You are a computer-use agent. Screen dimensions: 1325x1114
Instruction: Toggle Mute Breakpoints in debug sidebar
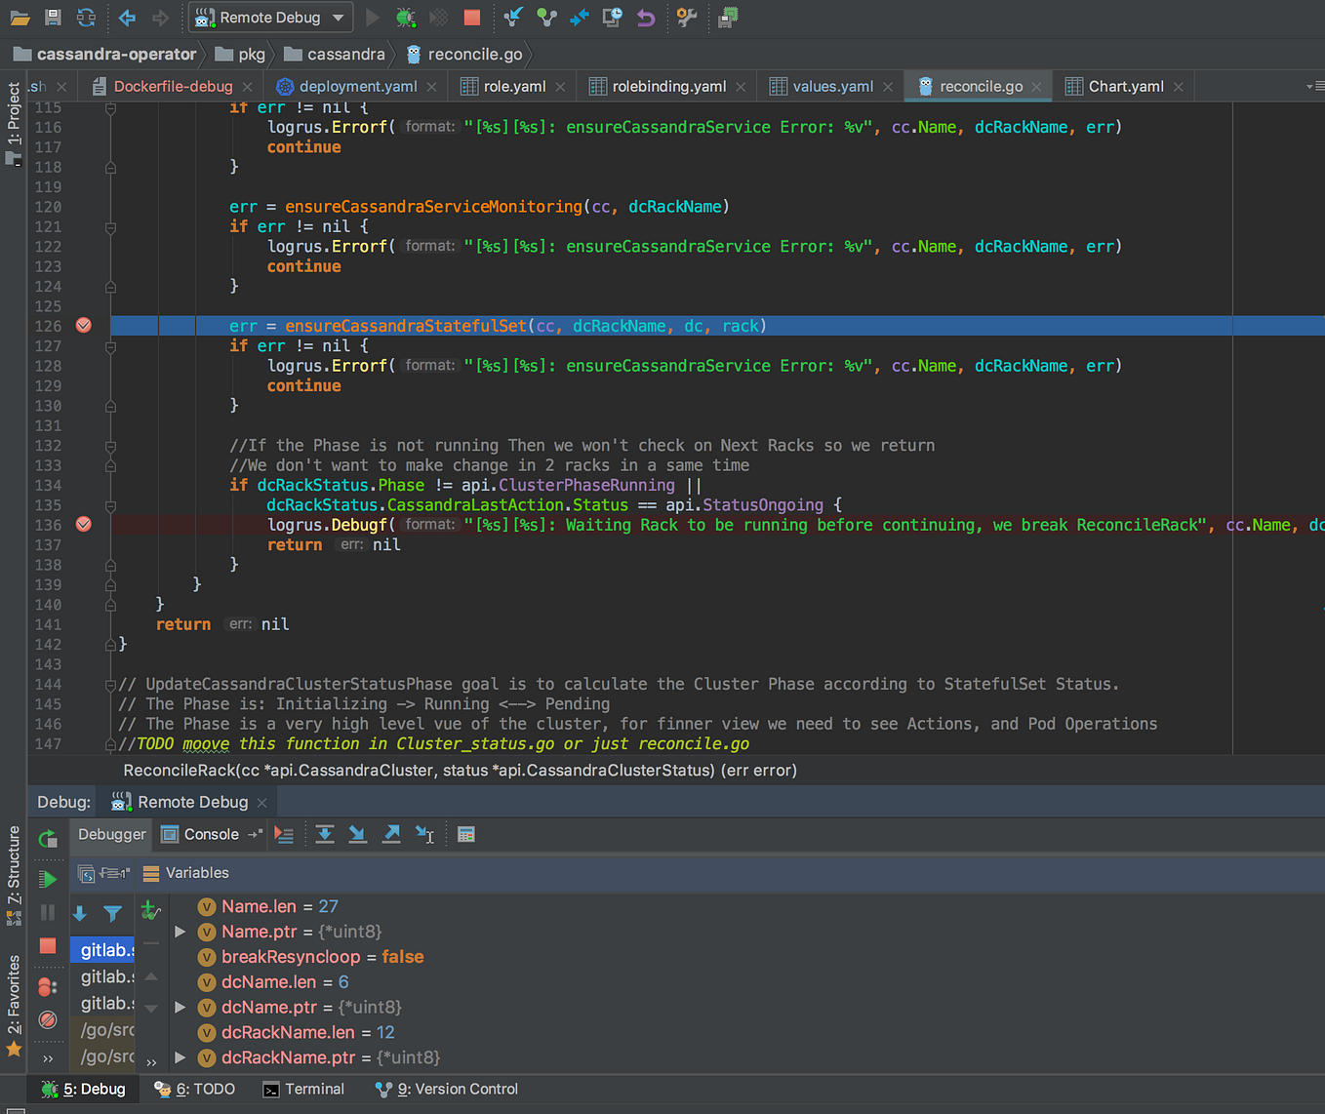click(47, 1019)
